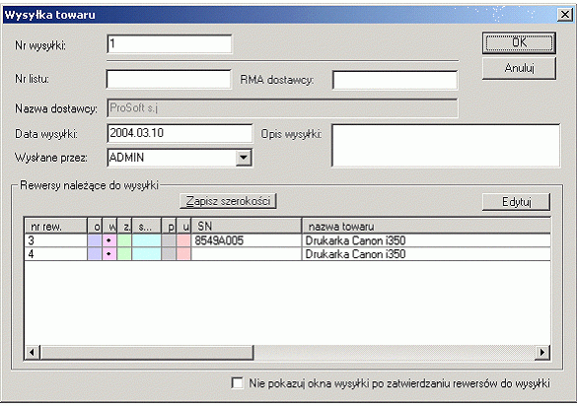This screenshot has height=406, width=577.
Task: Select row 3 with SN 8549A005
Action: (287, 240)
